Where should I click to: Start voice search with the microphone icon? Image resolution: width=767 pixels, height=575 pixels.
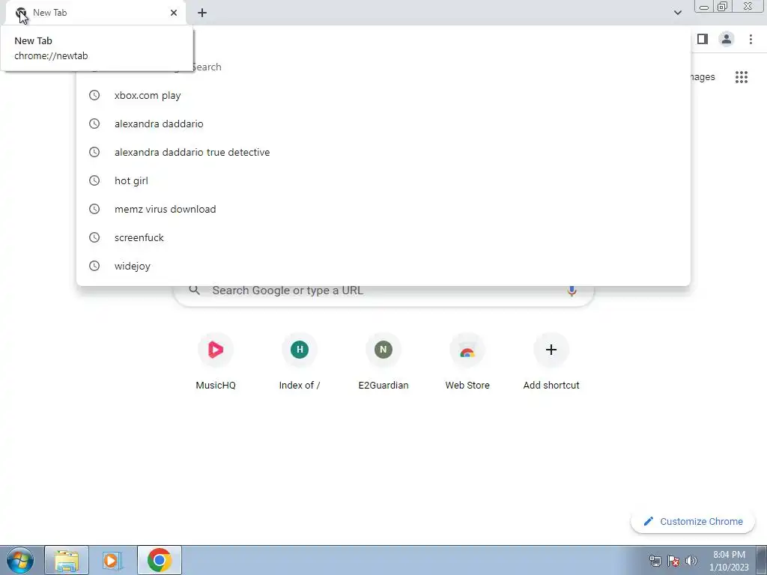coord(572,290)
